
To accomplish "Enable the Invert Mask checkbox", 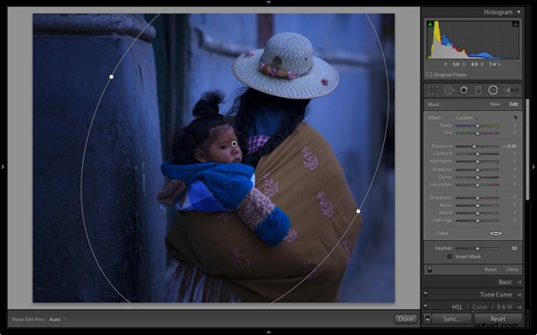I will click(x=449, y=256).
